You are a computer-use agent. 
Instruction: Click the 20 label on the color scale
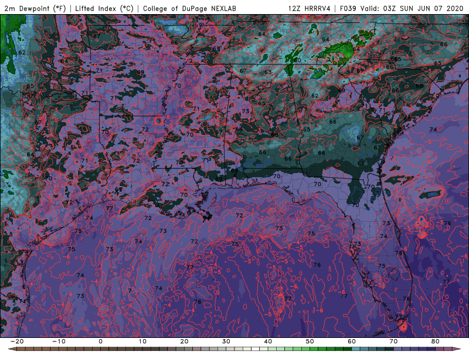[x=184, y=341]
